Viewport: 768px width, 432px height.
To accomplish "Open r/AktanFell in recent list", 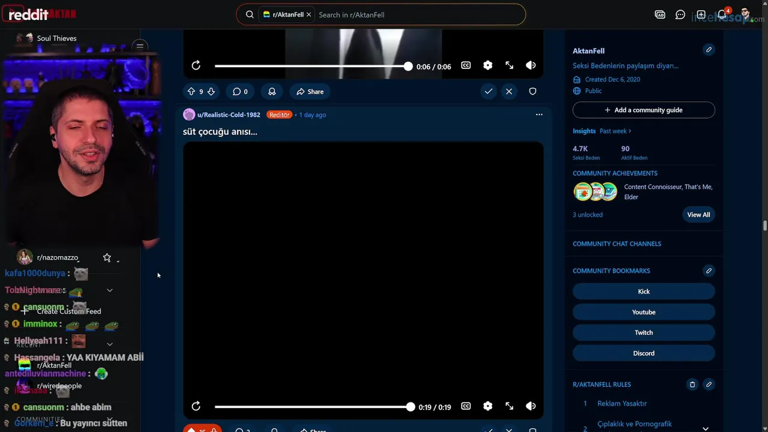I will click(54, 365).
